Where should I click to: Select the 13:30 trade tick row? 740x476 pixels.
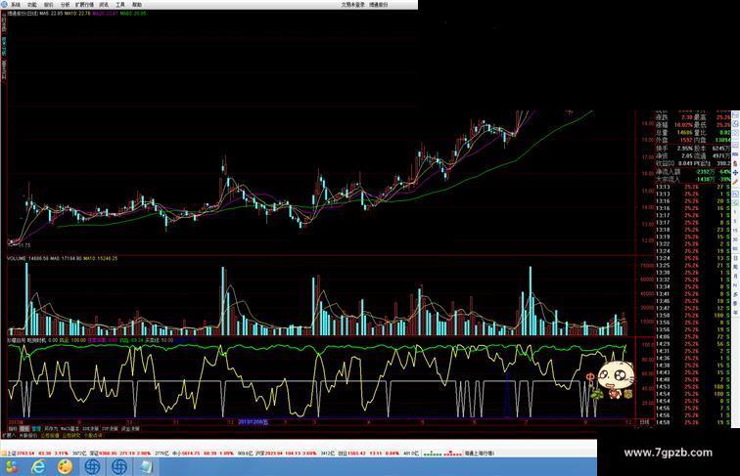(x=693, y=273)
